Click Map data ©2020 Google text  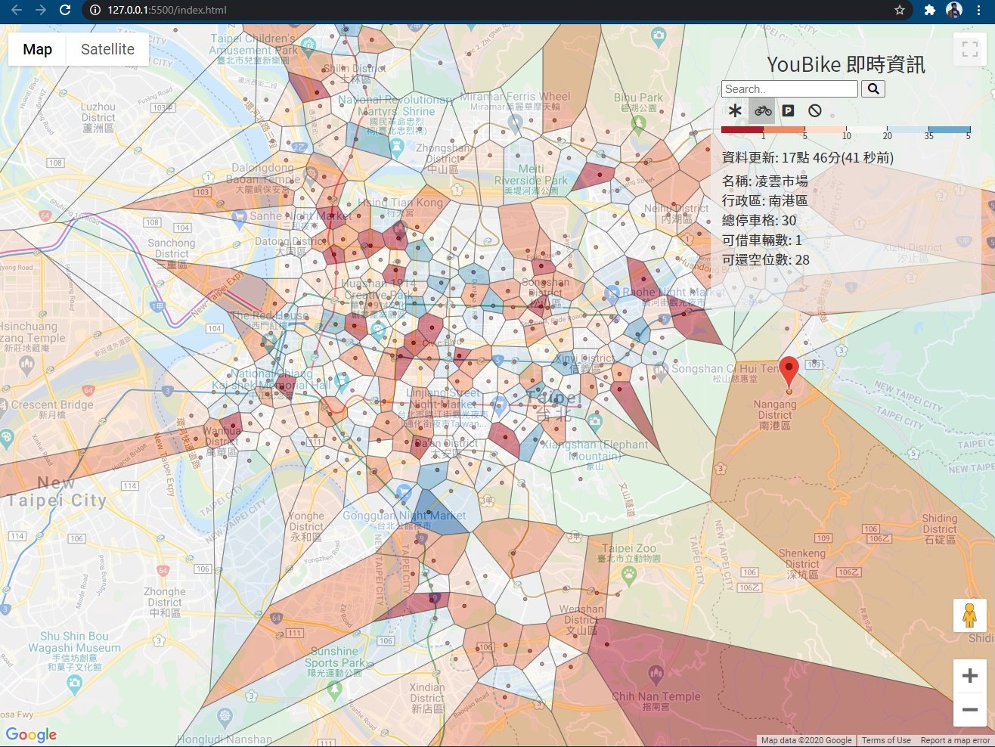[806, 740]
